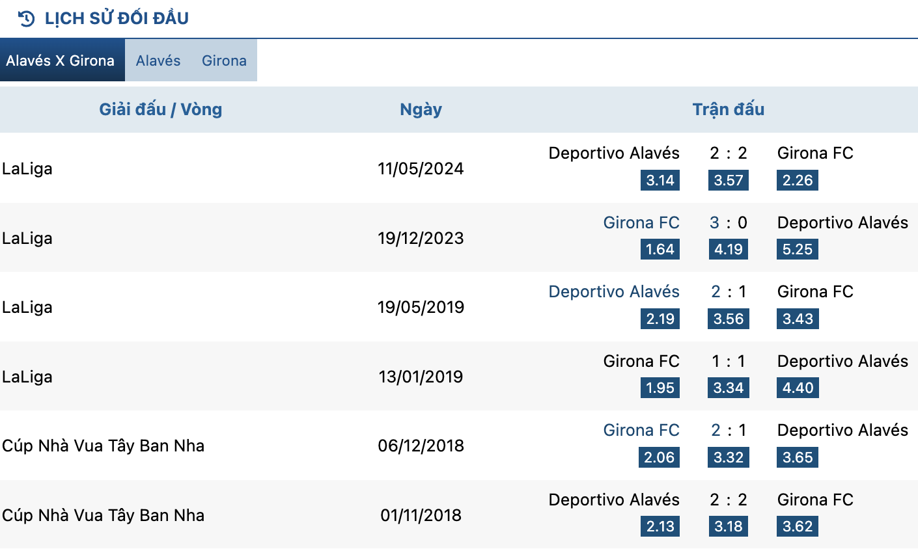Click odds 2.19 in the 19/05/2019 match
Screen dimensions: 918x549
[660, 319]
